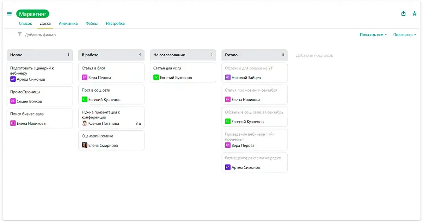Click the В работе column header
423x222 pixels.
[x=111, y=55]
